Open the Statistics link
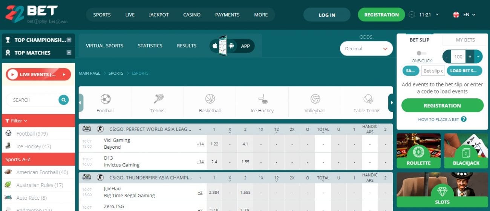 point(150,46)
